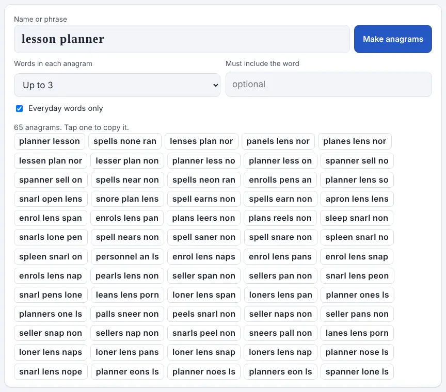
Task: Pick the "apron lens lens" anagram
Action: 357,199
